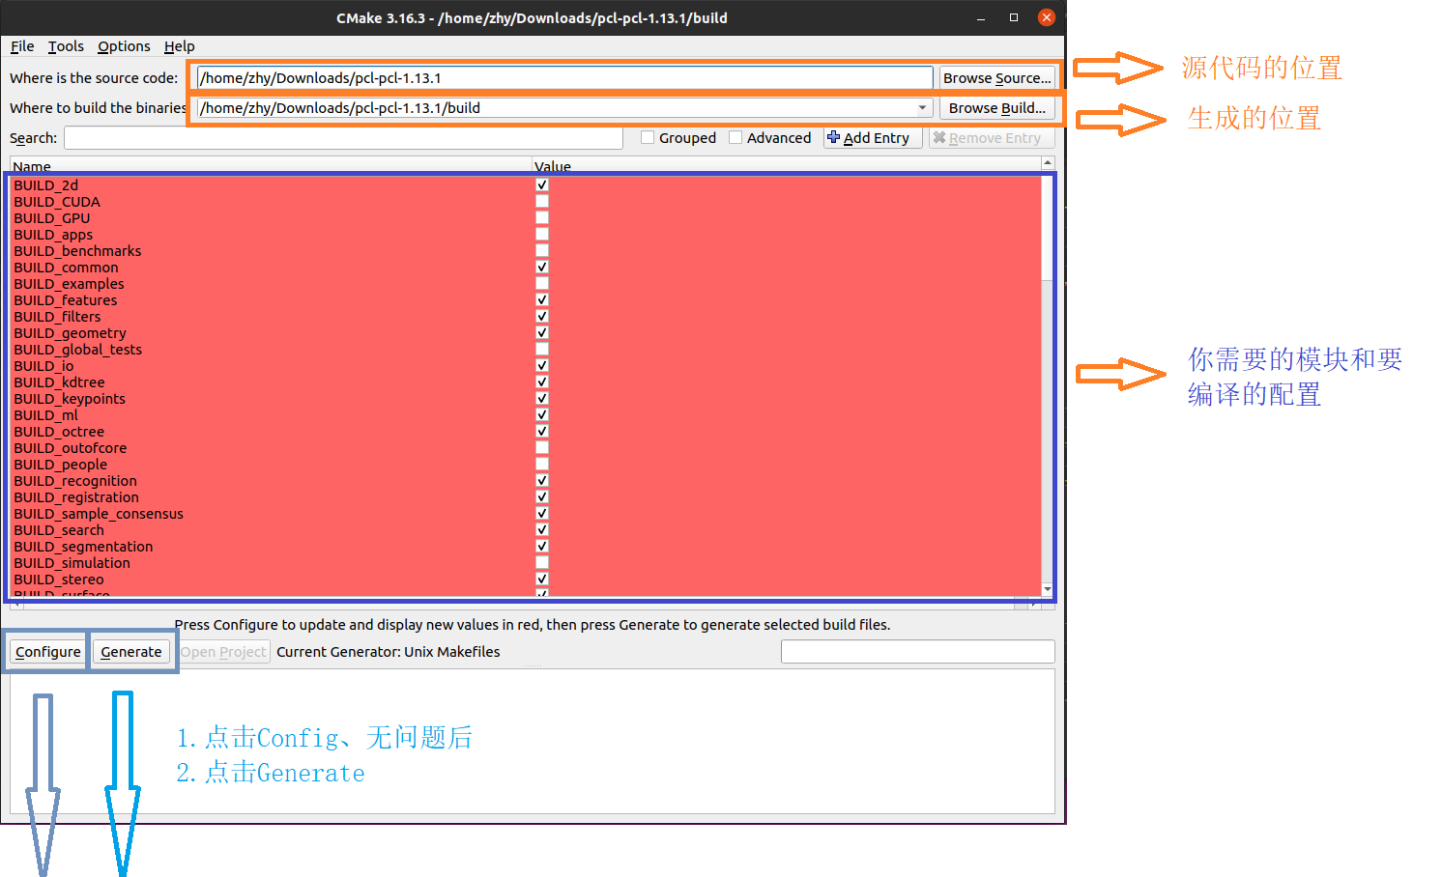This screenshot has width=1442, height=877.
Task: Select the BUILD_global_tests name entry
Action: click(77, 350)
